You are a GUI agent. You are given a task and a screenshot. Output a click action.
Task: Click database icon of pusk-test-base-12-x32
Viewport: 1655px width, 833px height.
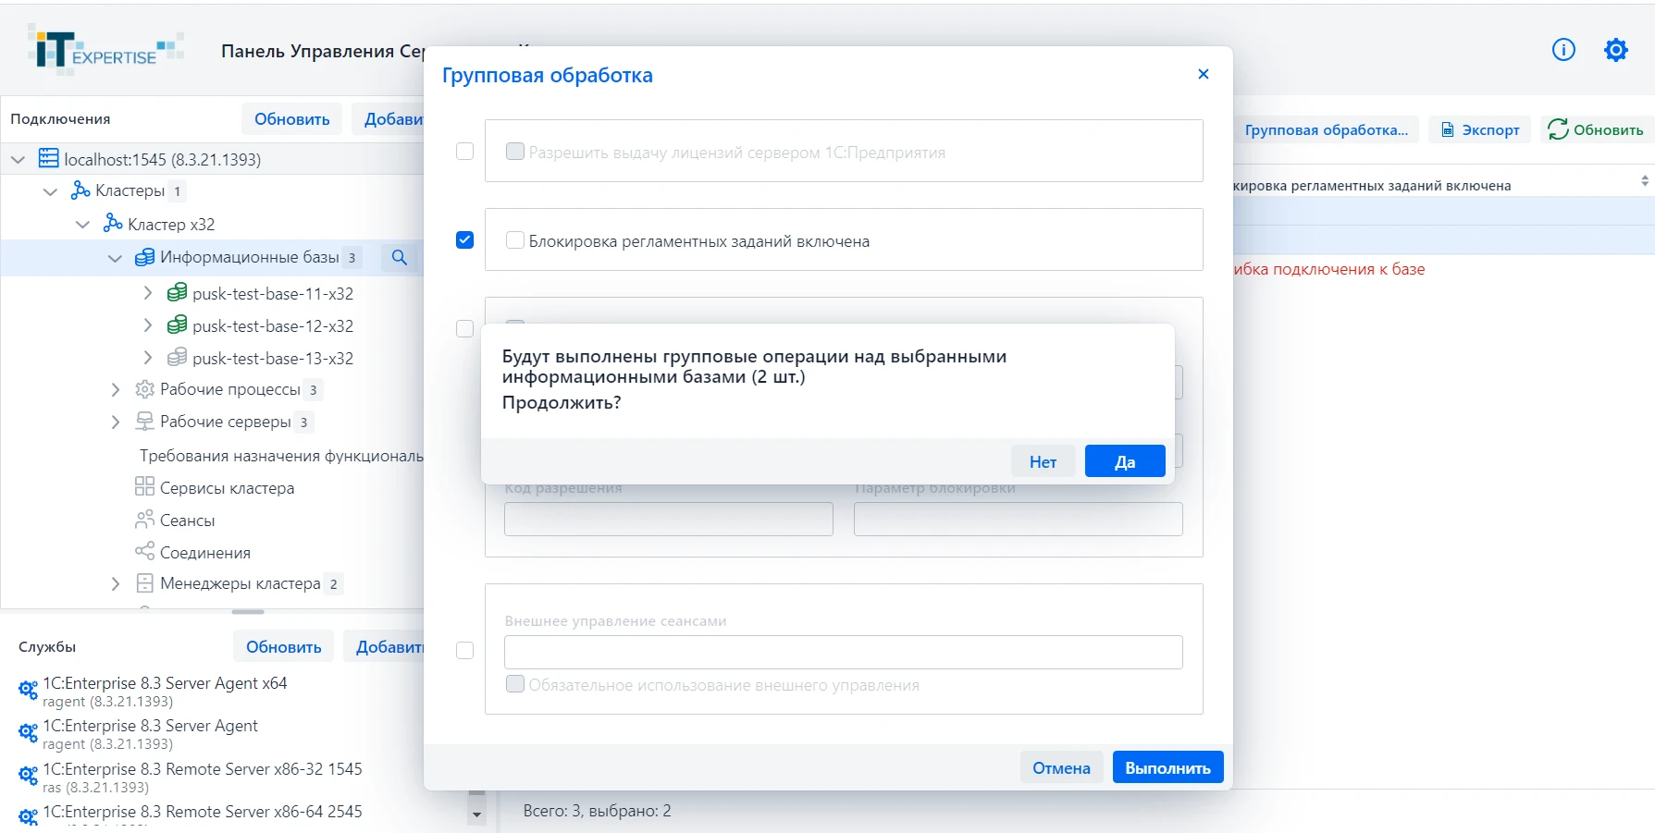(x=177, y=325)
